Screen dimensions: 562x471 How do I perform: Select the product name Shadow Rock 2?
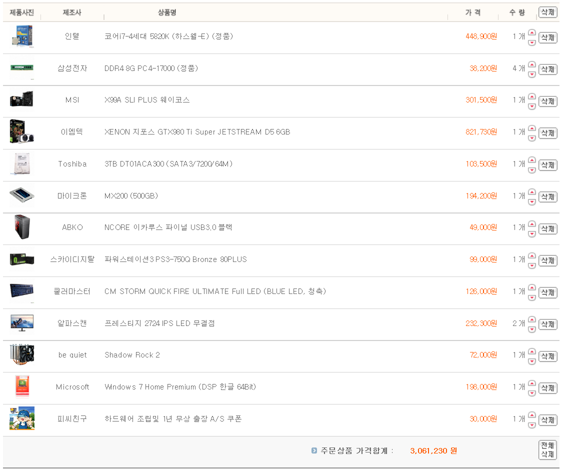[x=132, y=355]
